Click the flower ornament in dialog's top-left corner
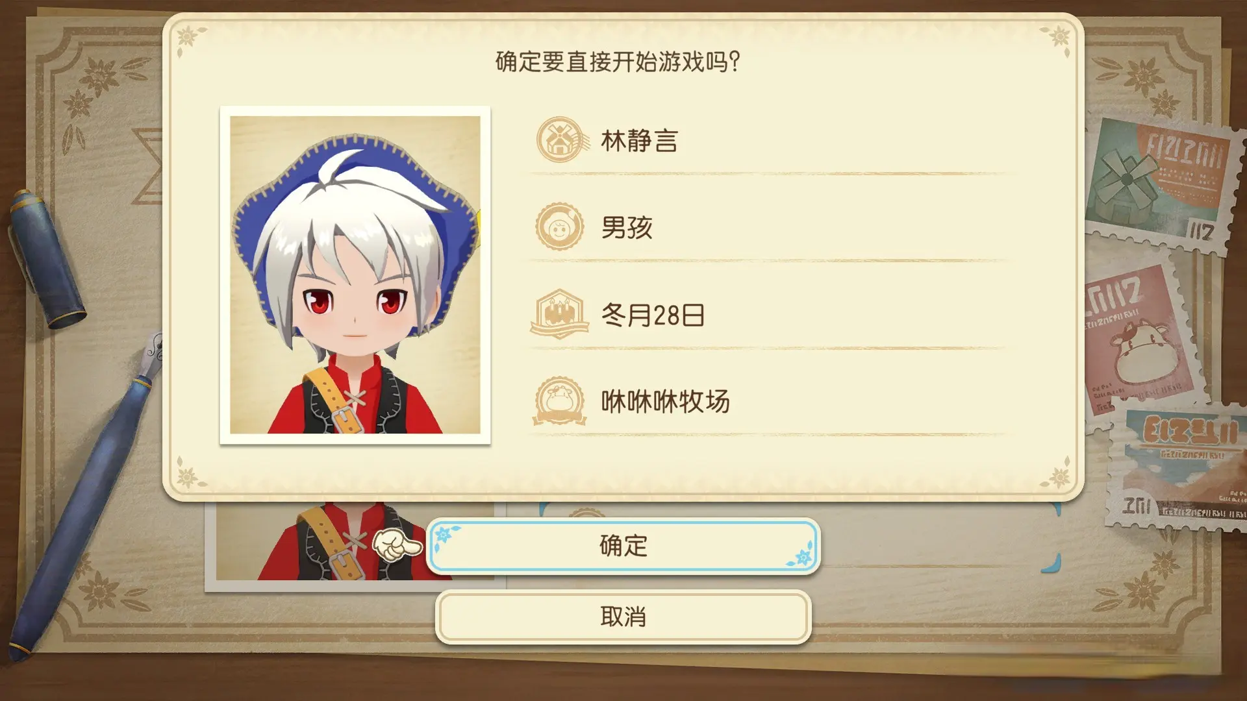The width and height of the screenshot is (1247, 701). click(x=190, y=38)
